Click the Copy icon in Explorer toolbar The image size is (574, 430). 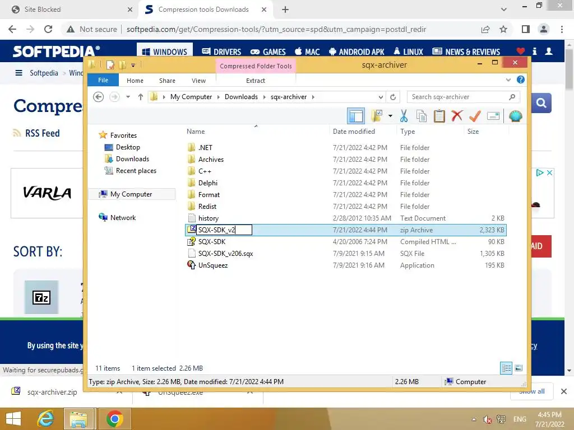422,116
